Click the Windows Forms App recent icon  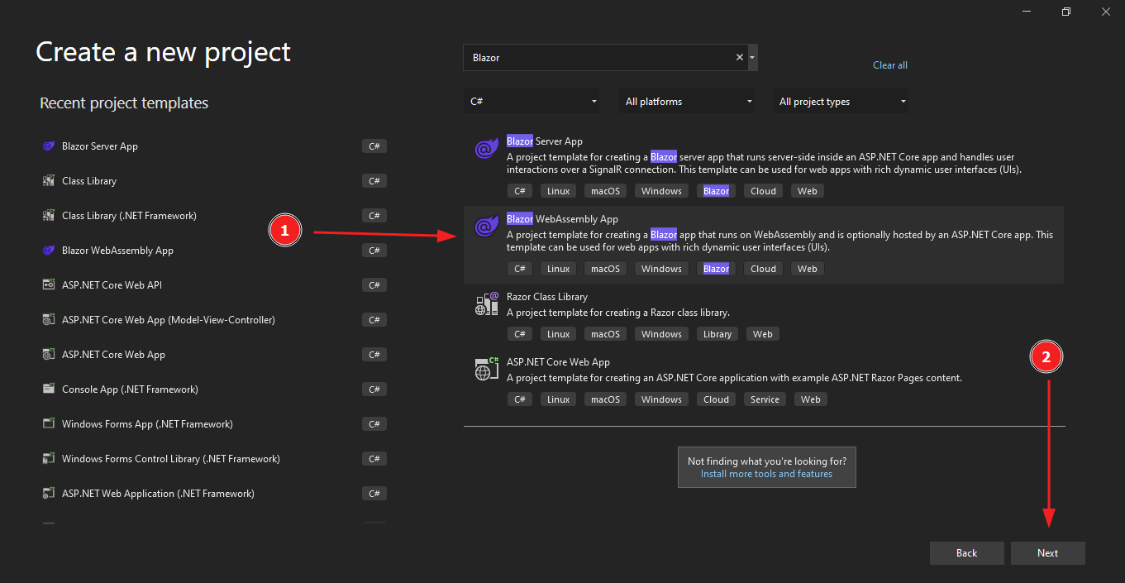pyautogui.click(x=48, y=424)
